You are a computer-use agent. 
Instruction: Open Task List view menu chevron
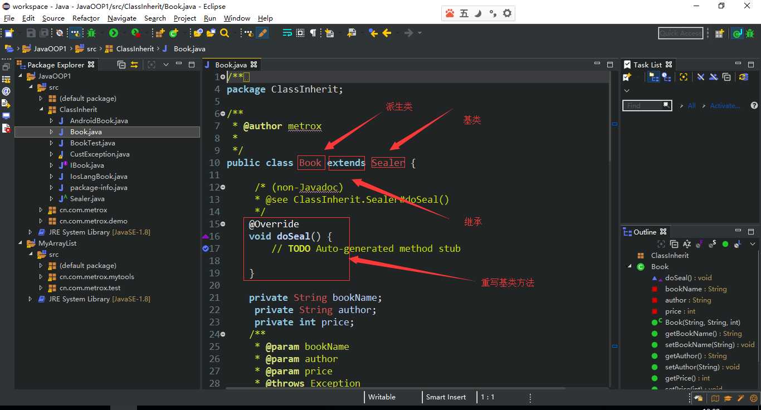627,91
